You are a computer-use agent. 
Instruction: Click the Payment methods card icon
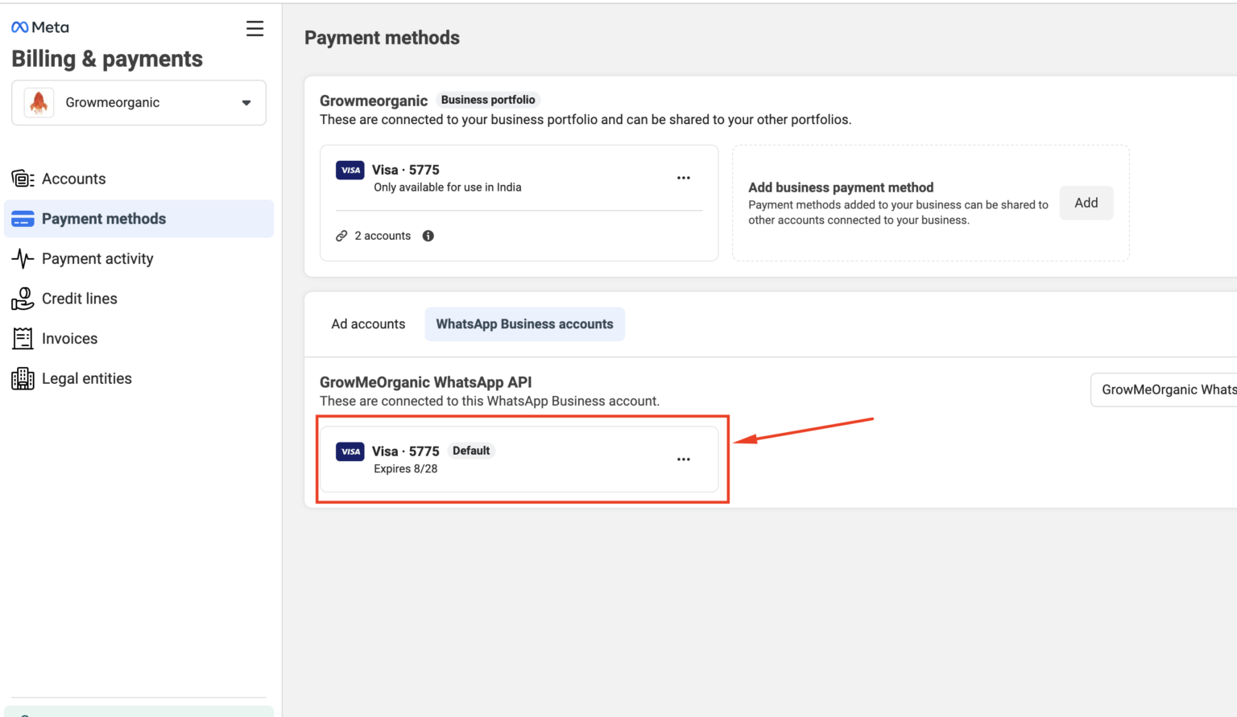(23, 219)
